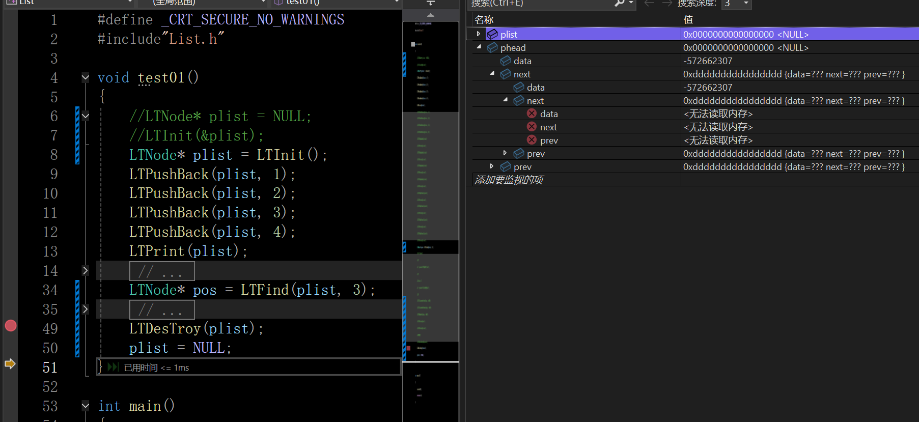Click the plist = NULL line
The image size is (919, 422).
[x=180, y=348]
